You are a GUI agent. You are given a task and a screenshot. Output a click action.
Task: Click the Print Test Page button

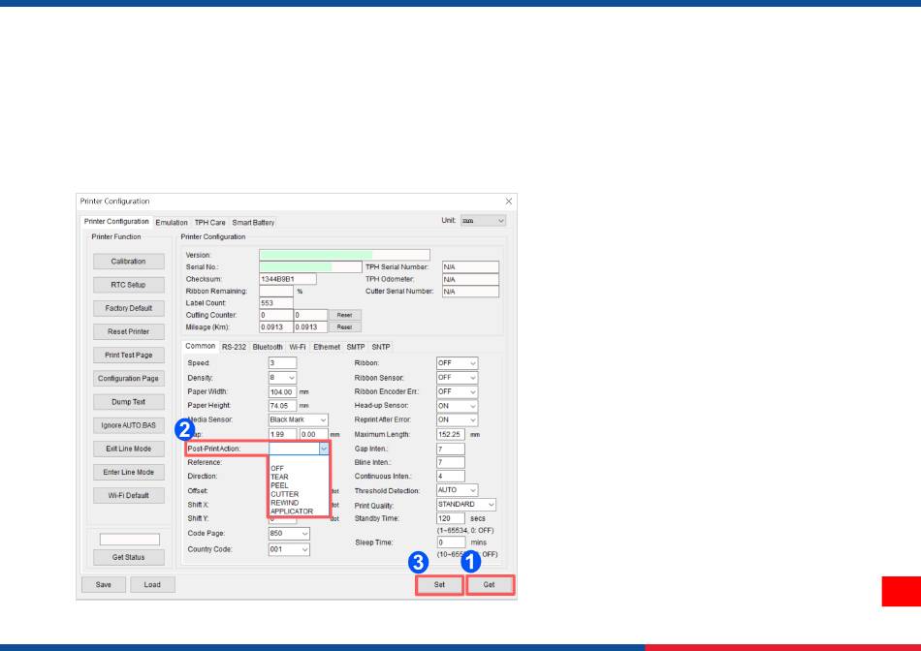click(x=128, y=356)
